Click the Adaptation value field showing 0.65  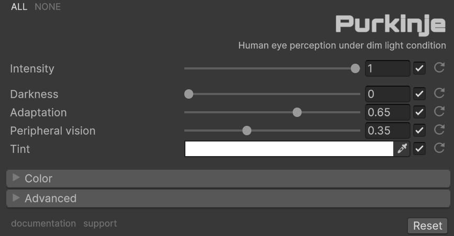point(387,112)
